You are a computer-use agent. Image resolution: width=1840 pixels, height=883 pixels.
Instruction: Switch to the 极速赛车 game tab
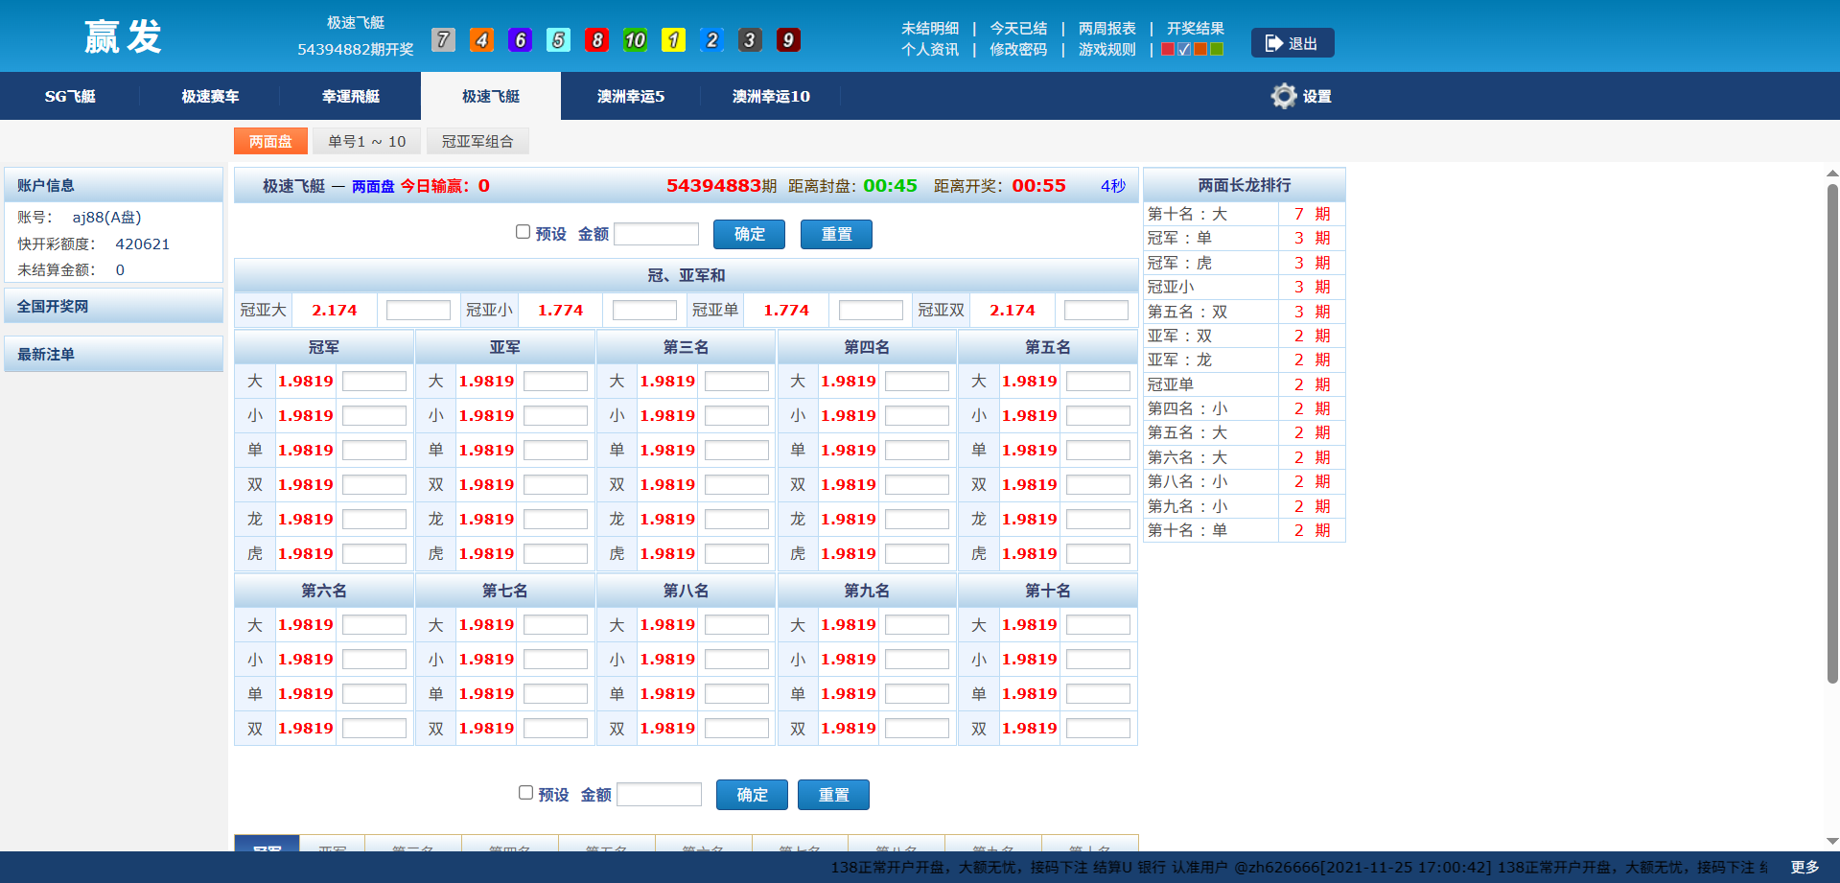210,96
